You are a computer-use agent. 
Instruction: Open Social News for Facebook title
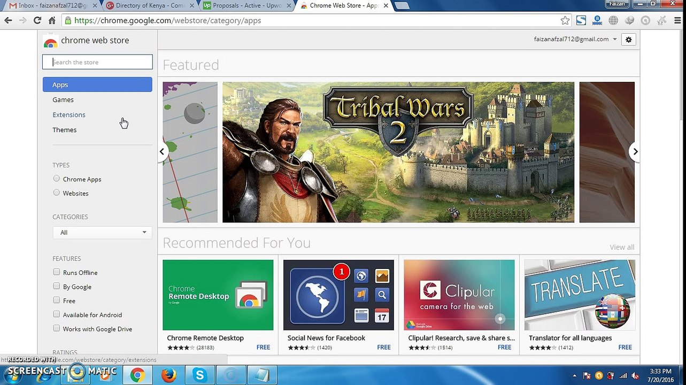click(326, 338)
